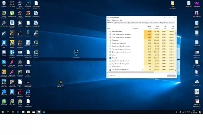
Task: Open the VEGAS Pro 15.0 shortcut
Action: (x=28, y=5)
